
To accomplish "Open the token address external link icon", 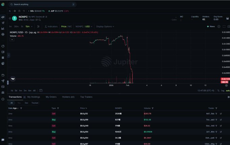I will click(37, 20).
